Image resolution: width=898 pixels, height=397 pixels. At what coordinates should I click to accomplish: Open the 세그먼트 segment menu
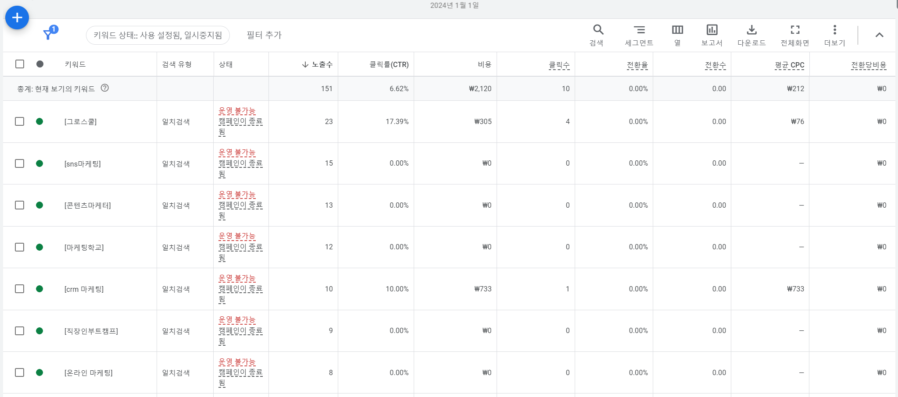639,35
